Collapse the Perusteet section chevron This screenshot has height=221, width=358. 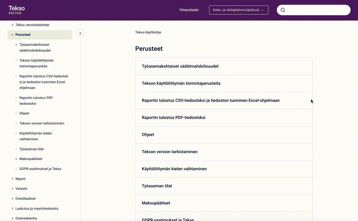12,35
